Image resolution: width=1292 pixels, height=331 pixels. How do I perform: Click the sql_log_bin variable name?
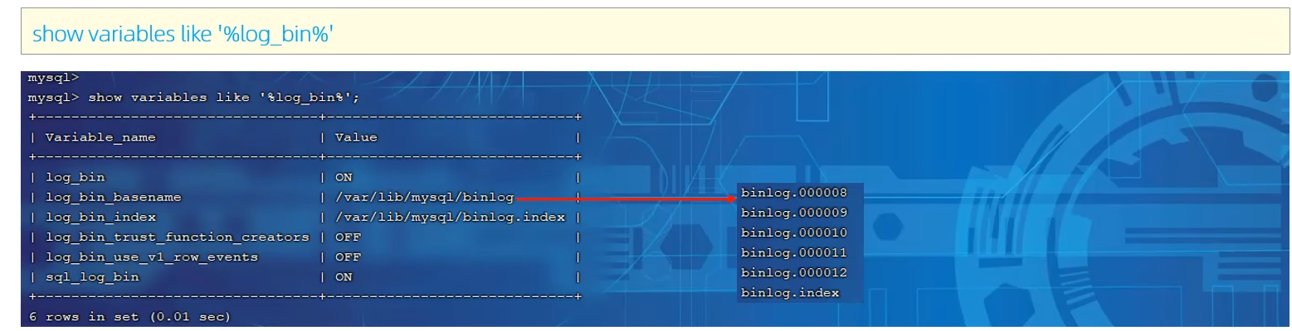point(92,277)
